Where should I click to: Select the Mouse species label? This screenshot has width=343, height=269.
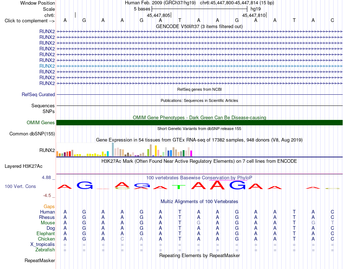pos(48,223)
